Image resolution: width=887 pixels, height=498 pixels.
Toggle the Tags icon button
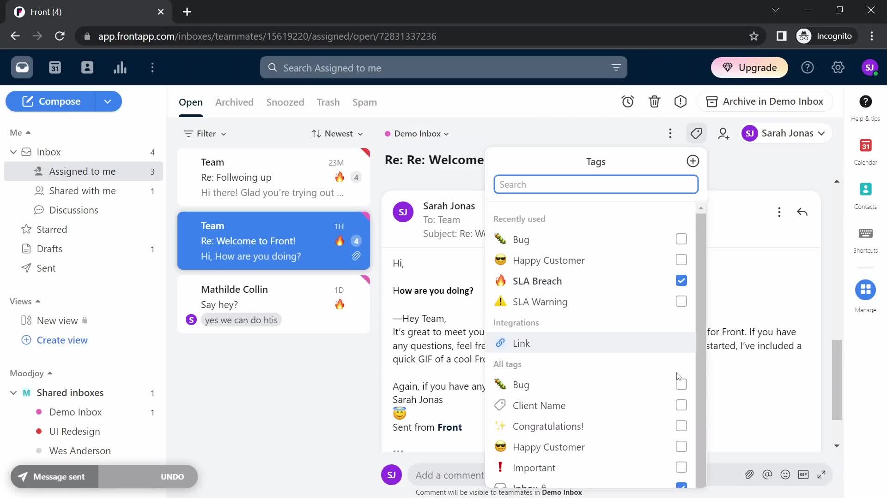click(696, 134)
